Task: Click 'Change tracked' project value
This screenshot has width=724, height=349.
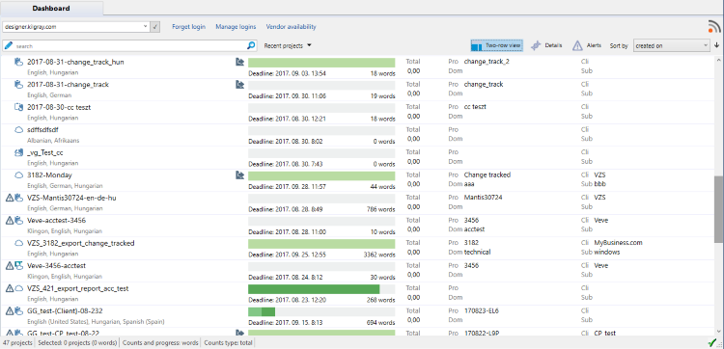Action: tap(487, 174)
